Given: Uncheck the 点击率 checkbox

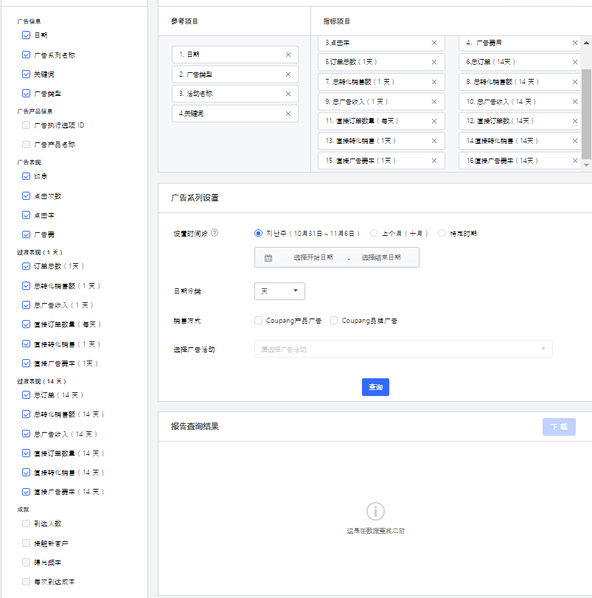Looking at the screenshot, I should [x=26, y=215].
